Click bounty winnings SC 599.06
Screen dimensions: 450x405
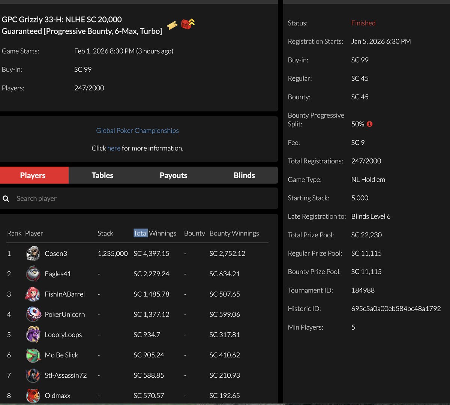(x=225, y=314)
